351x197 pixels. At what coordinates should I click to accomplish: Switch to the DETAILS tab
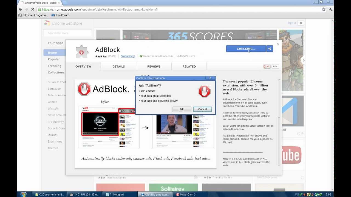click(x=118, y=66)
